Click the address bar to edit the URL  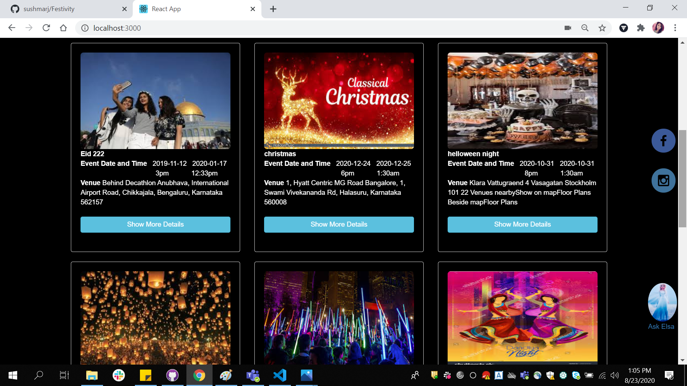250,28
